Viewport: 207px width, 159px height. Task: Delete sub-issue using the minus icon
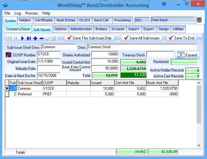tap(41, 38)
